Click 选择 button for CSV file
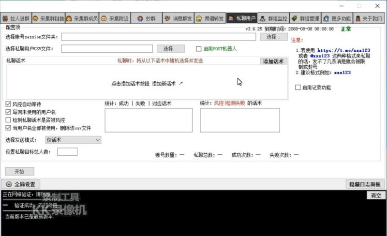 point(171,49)
